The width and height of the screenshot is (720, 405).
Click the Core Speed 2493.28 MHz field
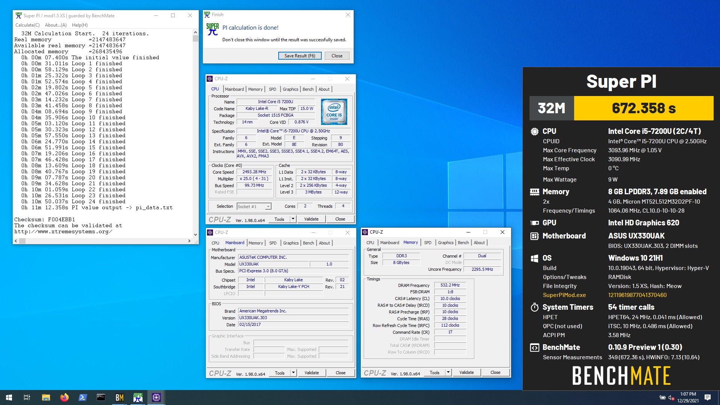[254, 172]
